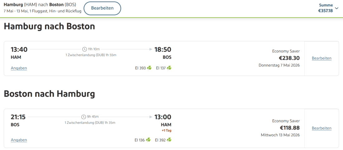343x150 pixels.
Task: Click shamrock icon next to EI 137
Action: click(x=169, y=68)
